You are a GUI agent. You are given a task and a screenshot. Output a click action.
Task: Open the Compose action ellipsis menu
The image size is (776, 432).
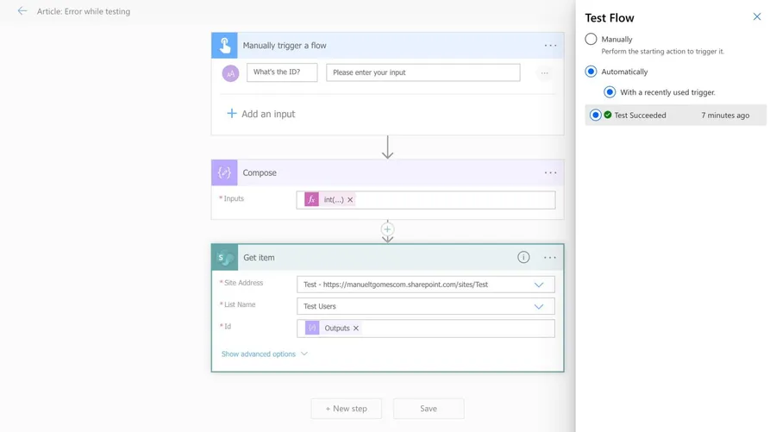pyautogui.click(x=550, y=172)
